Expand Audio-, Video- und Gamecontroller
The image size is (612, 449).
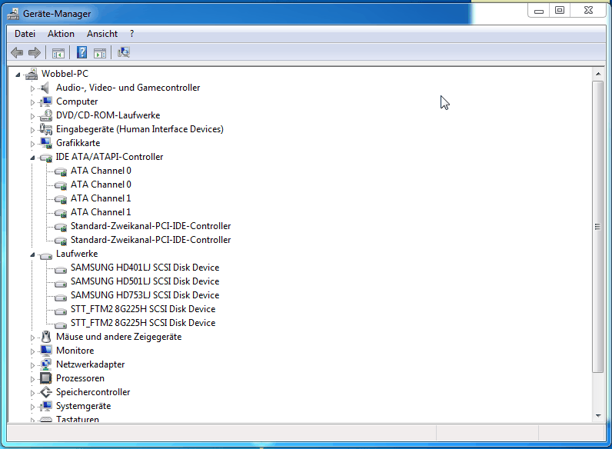(32, 88)
